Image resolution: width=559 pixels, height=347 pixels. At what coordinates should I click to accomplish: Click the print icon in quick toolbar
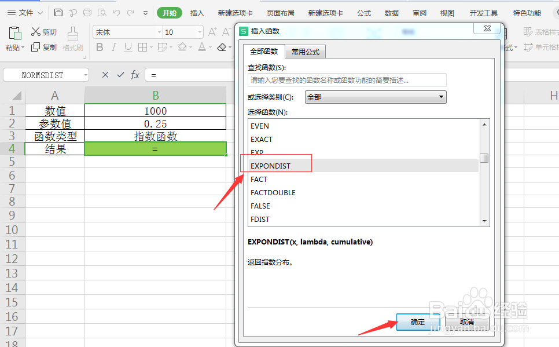[x=87, y=13]
